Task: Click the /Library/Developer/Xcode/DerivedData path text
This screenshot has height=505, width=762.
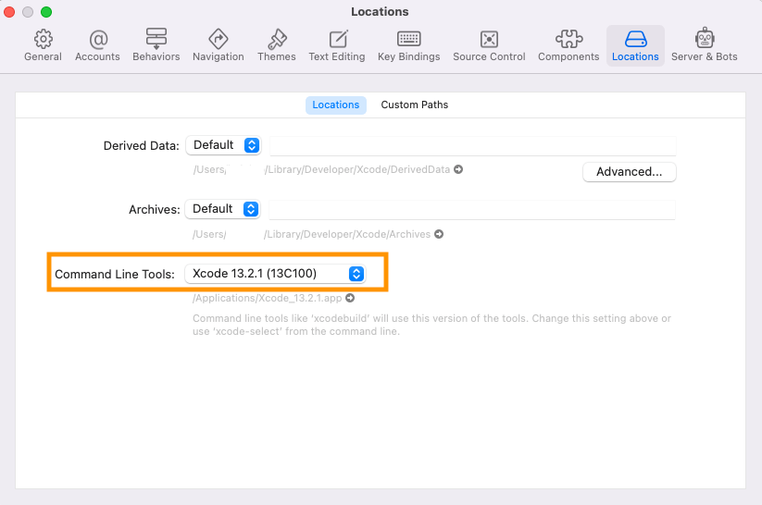Action: (357, 169)
